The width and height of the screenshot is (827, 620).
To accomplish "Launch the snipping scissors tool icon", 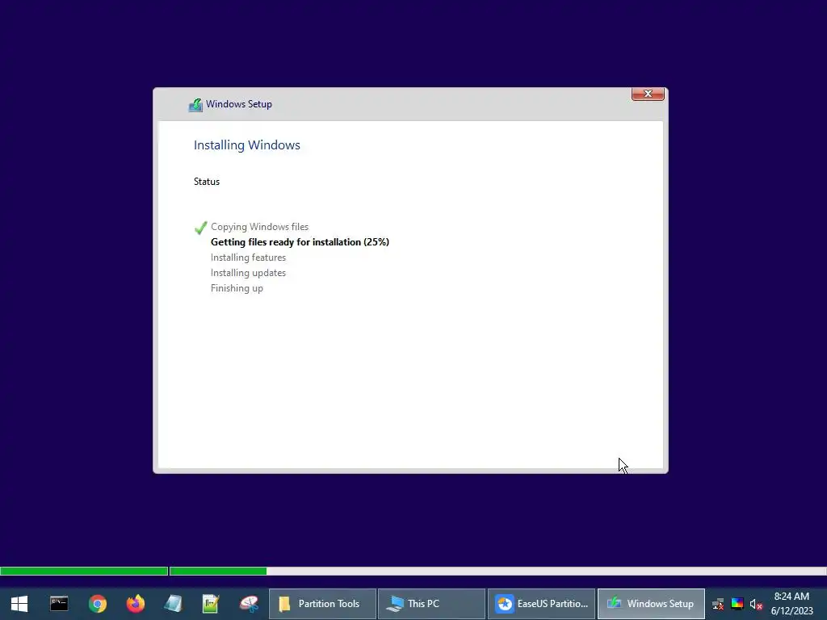I will (249, 604).
